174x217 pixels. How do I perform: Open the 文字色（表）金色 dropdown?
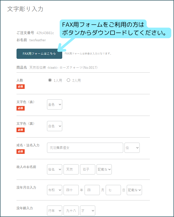tap(55, 104)
